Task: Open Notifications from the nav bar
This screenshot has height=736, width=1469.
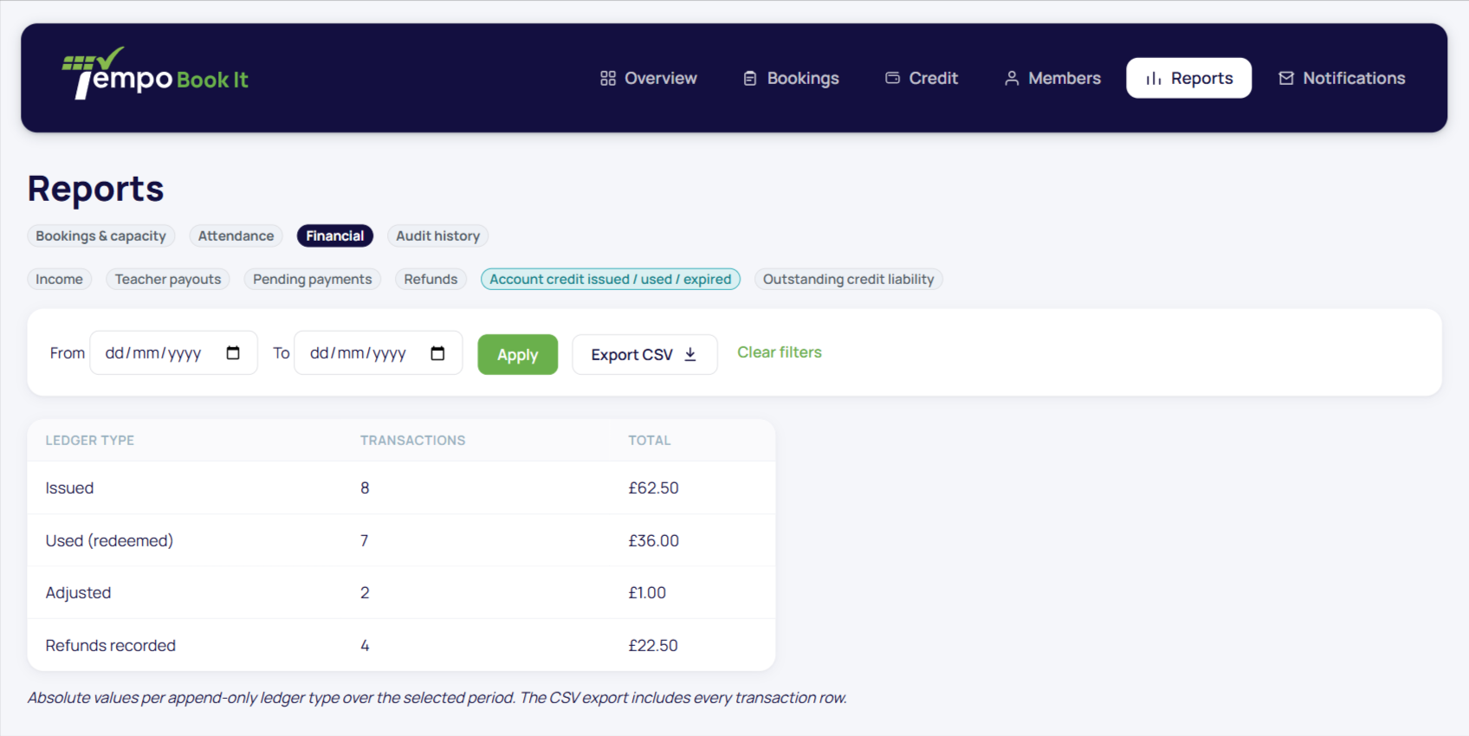Action: click(x=1342, y=78)
